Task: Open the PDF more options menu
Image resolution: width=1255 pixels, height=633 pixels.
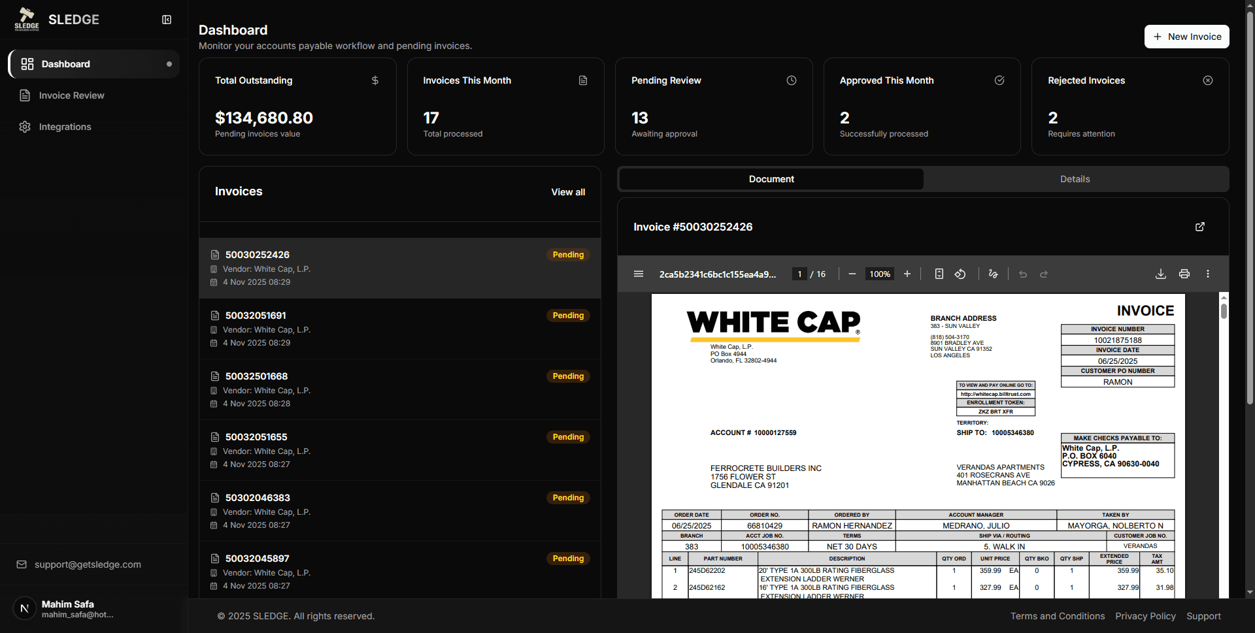Action: (x=1208, y=274)
